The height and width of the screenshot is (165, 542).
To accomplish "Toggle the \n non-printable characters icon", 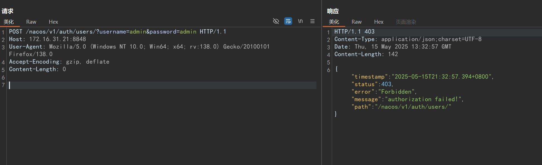I will click(300, 21).
